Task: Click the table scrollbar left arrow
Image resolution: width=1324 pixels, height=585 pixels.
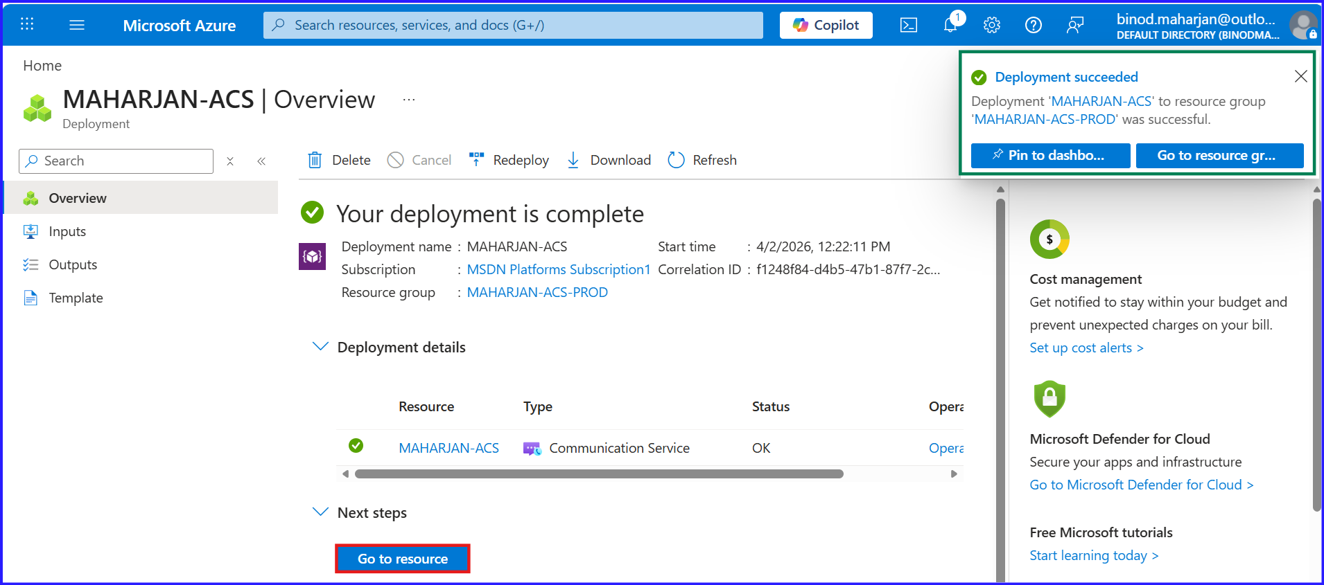Action: [345, 474]
